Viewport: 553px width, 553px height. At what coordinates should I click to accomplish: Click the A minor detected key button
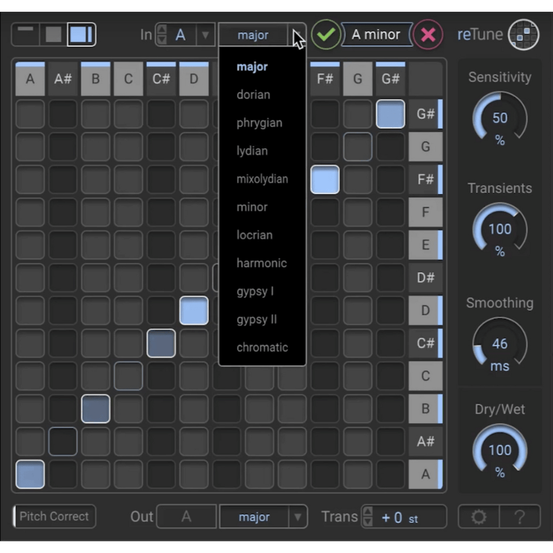coord(376,35)
